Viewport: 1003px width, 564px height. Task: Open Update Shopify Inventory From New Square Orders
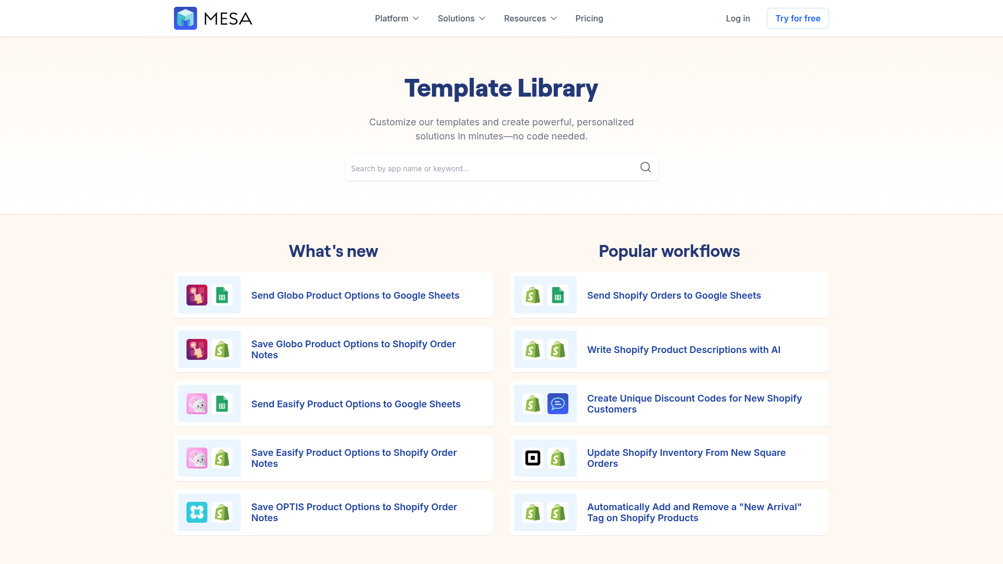tap(669, 458)
